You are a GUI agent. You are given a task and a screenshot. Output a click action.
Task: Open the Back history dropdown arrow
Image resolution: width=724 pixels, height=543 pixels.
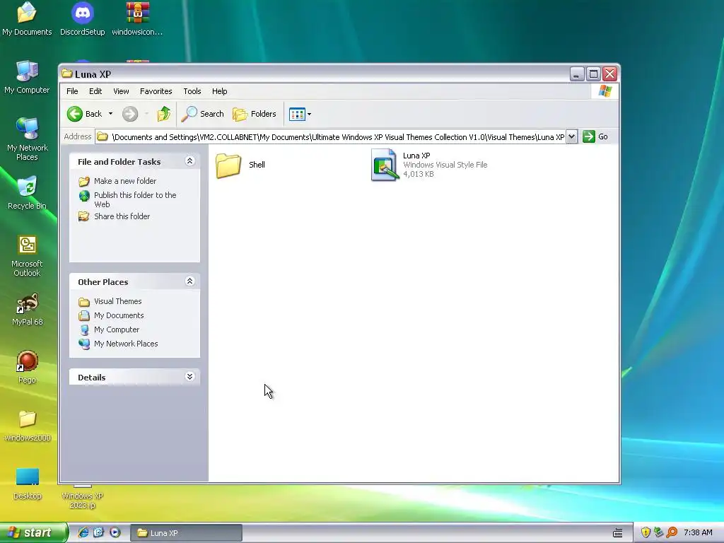point(110,114)
